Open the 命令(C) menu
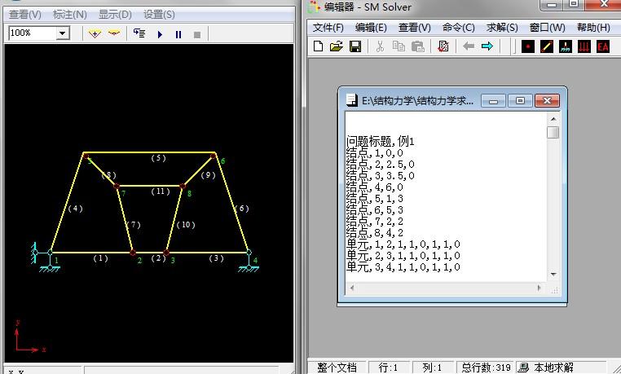 (x=458, y=28)
